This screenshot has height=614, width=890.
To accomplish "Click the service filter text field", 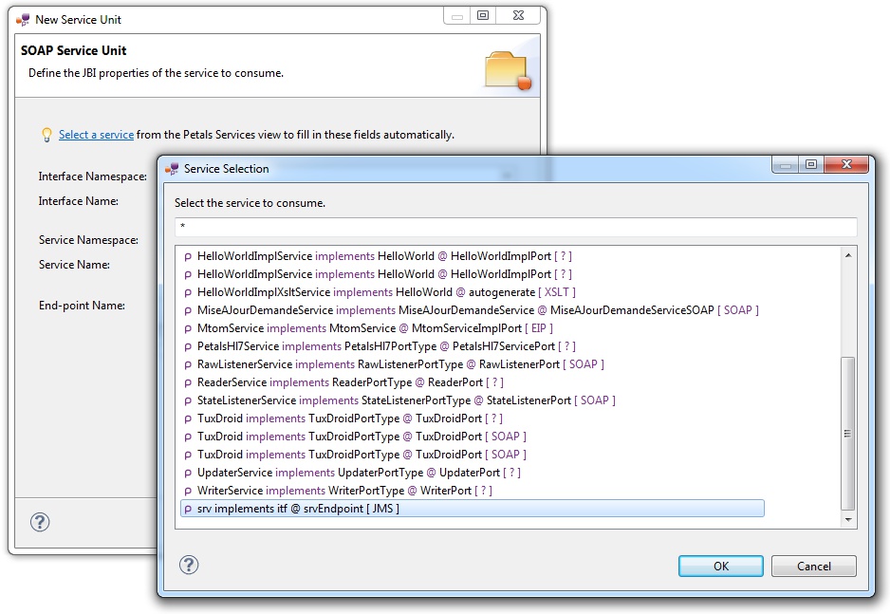I will click(515, 227).
